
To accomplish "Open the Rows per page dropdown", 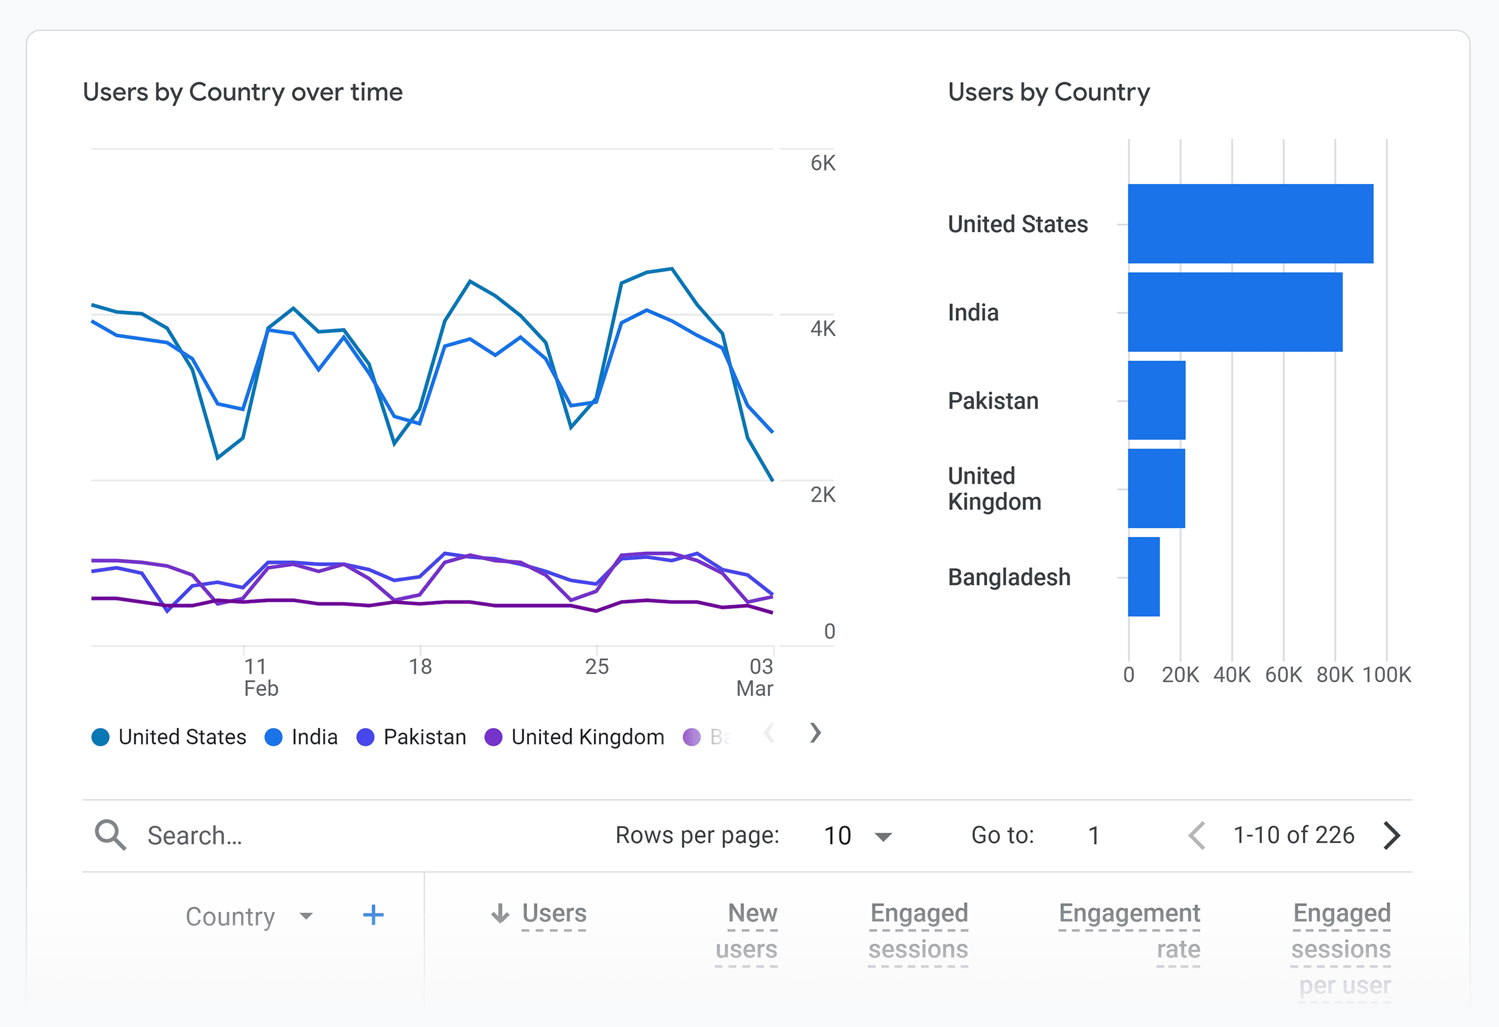I will (857, 835).
